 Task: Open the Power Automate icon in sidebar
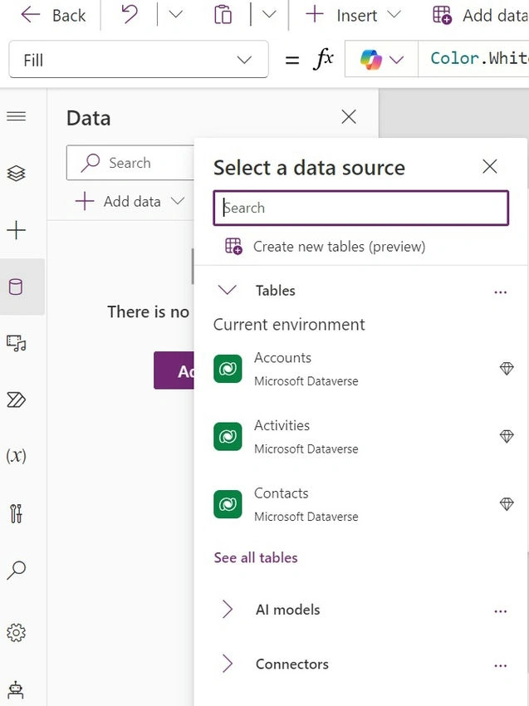[x=17, y=400]
